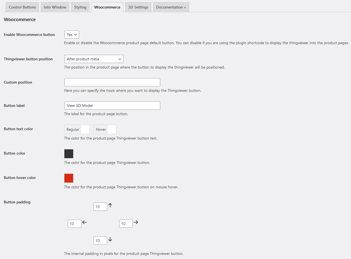Click the Button padding label

tap(17, 202)
